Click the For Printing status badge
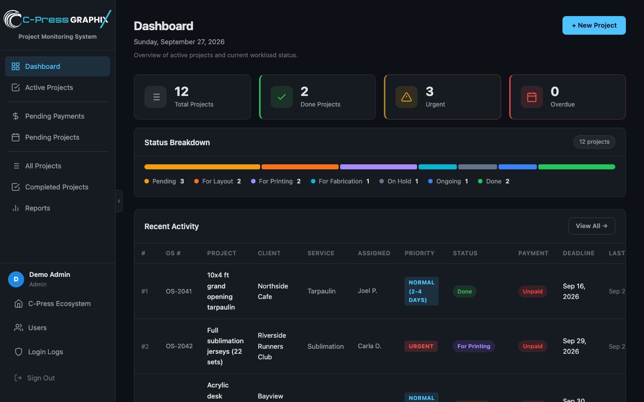Image resolution: width=644 pixels, height=402 pixels. [x=474, y=346]
